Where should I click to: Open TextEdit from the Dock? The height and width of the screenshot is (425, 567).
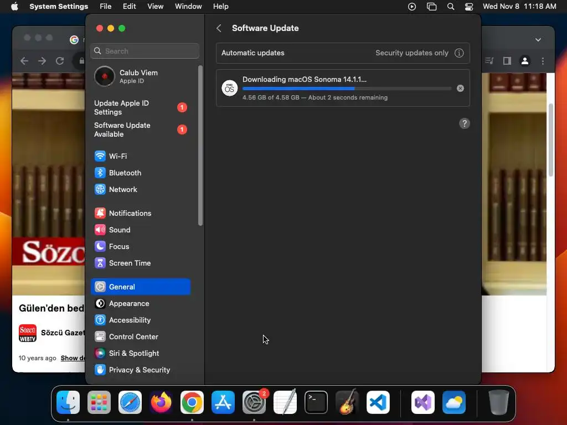285,402
